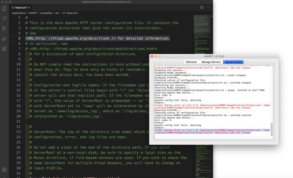Click 'proftpd started' log line
Image resolution: width=293 pixels, height=178 pixels.
(203, 115)
